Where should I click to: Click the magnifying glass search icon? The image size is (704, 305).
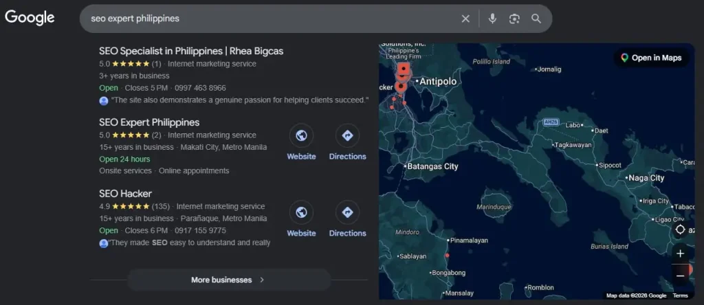(536, 19)
